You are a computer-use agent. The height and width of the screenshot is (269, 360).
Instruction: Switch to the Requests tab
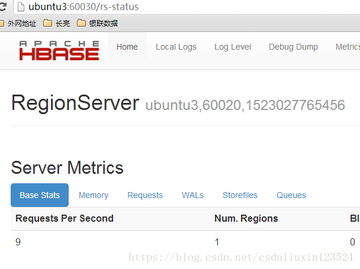coord(145,195)
